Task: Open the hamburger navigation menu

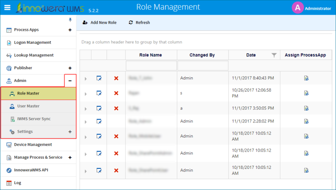Action: tap(7, 8)
